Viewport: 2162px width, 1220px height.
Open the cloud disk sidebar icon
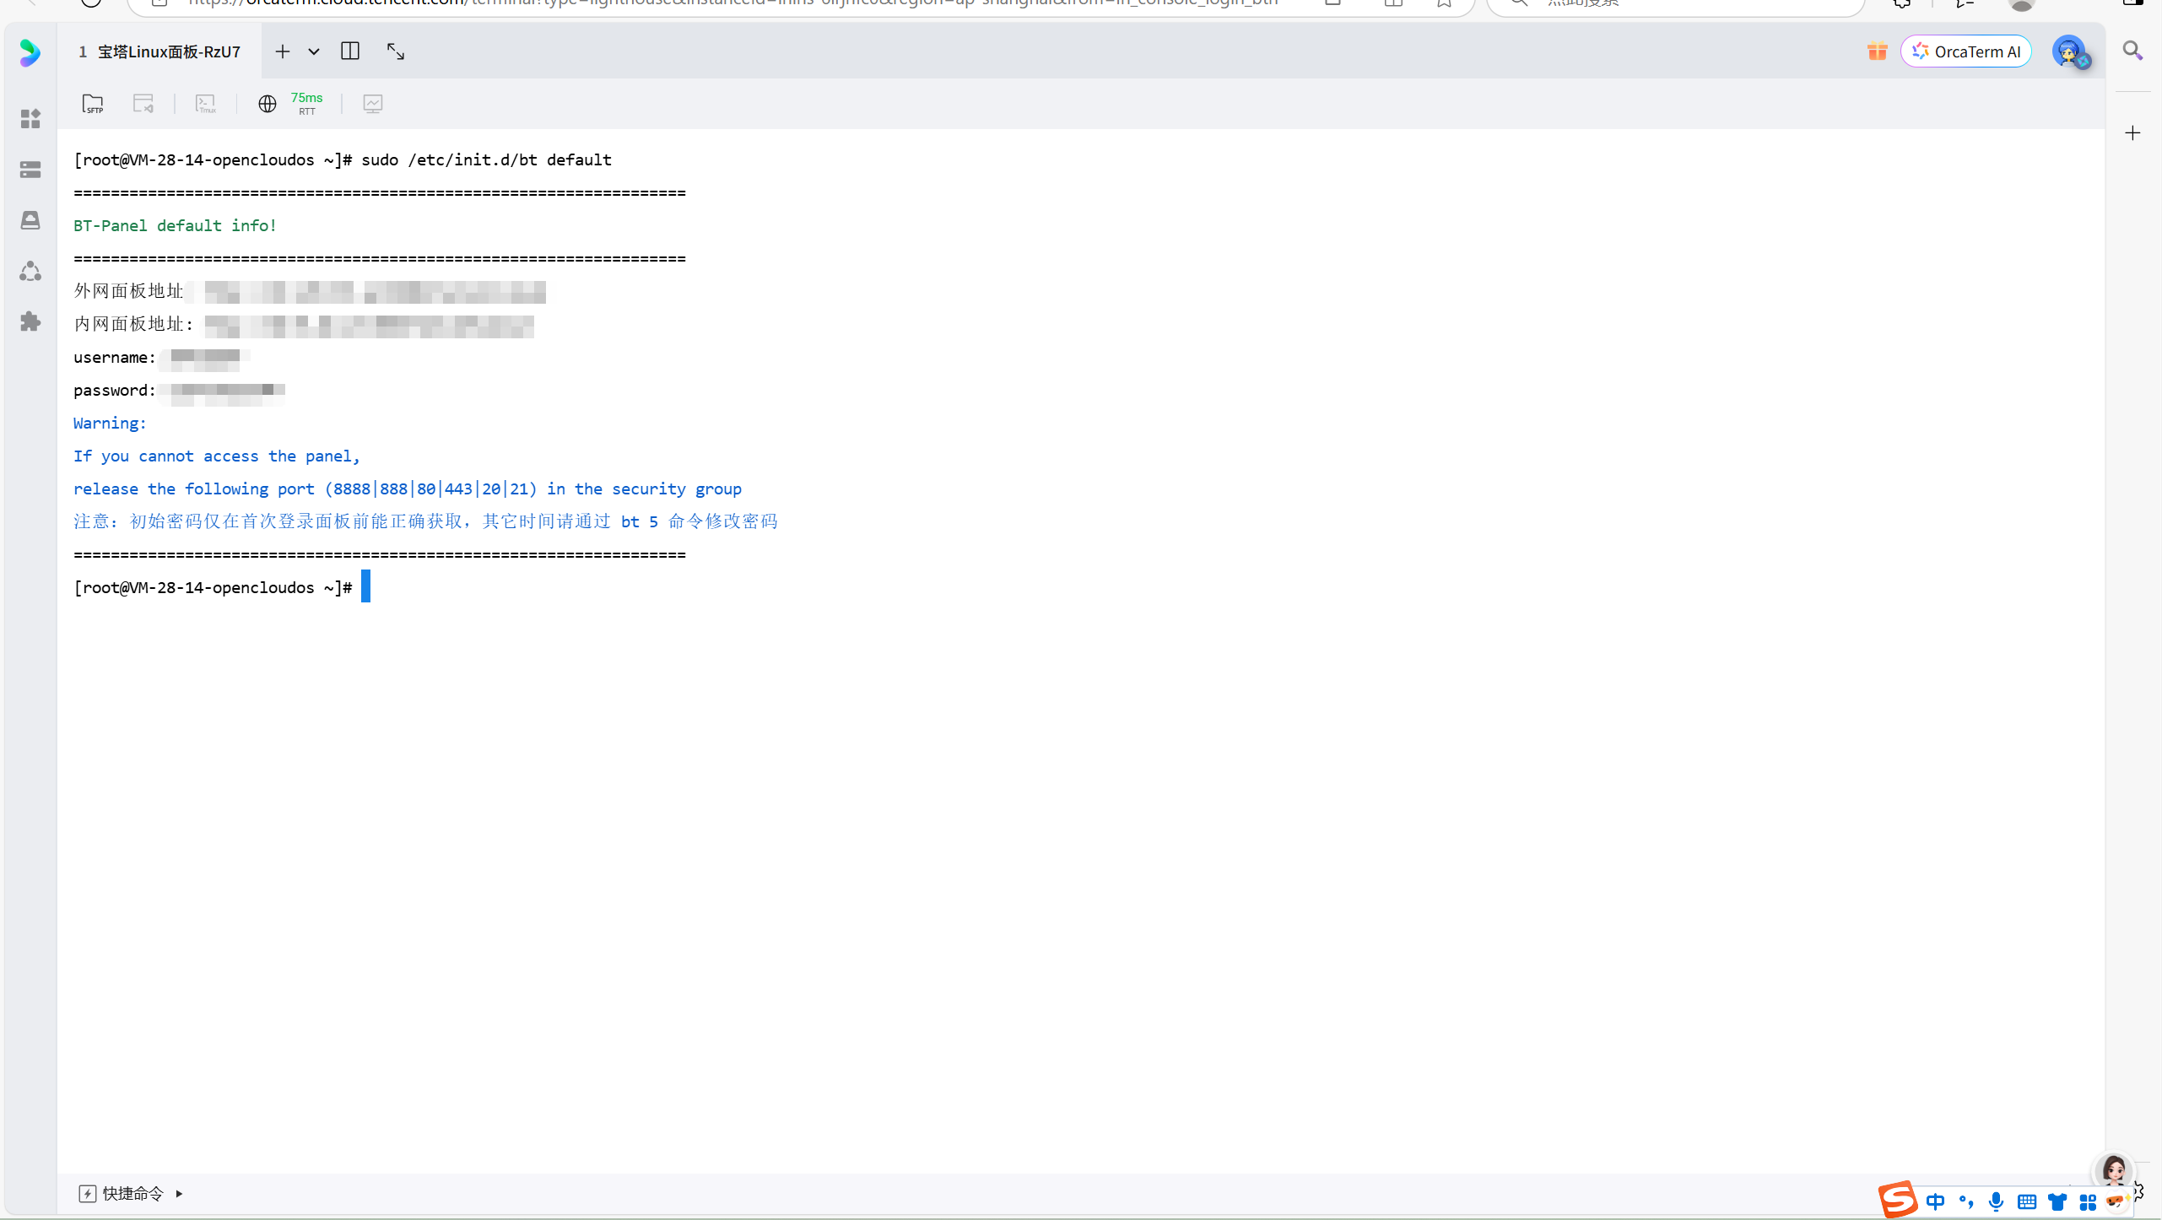pos(30,220)
